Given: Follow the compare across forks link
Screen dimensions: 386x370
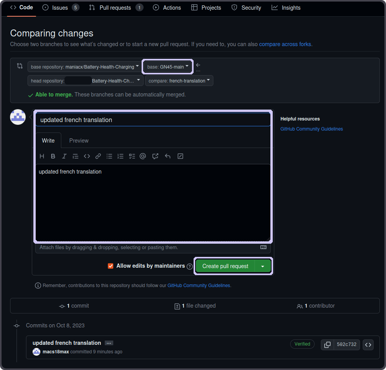Looking at the screenshot, I should pyautogui.click(x=285, y=44).
